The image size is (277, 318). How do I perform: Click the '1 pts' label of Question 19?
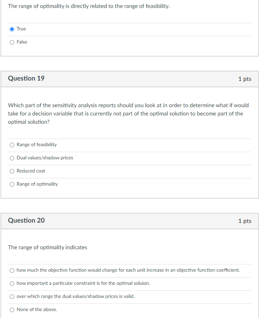pyautogui.click(x=244, y=79)
